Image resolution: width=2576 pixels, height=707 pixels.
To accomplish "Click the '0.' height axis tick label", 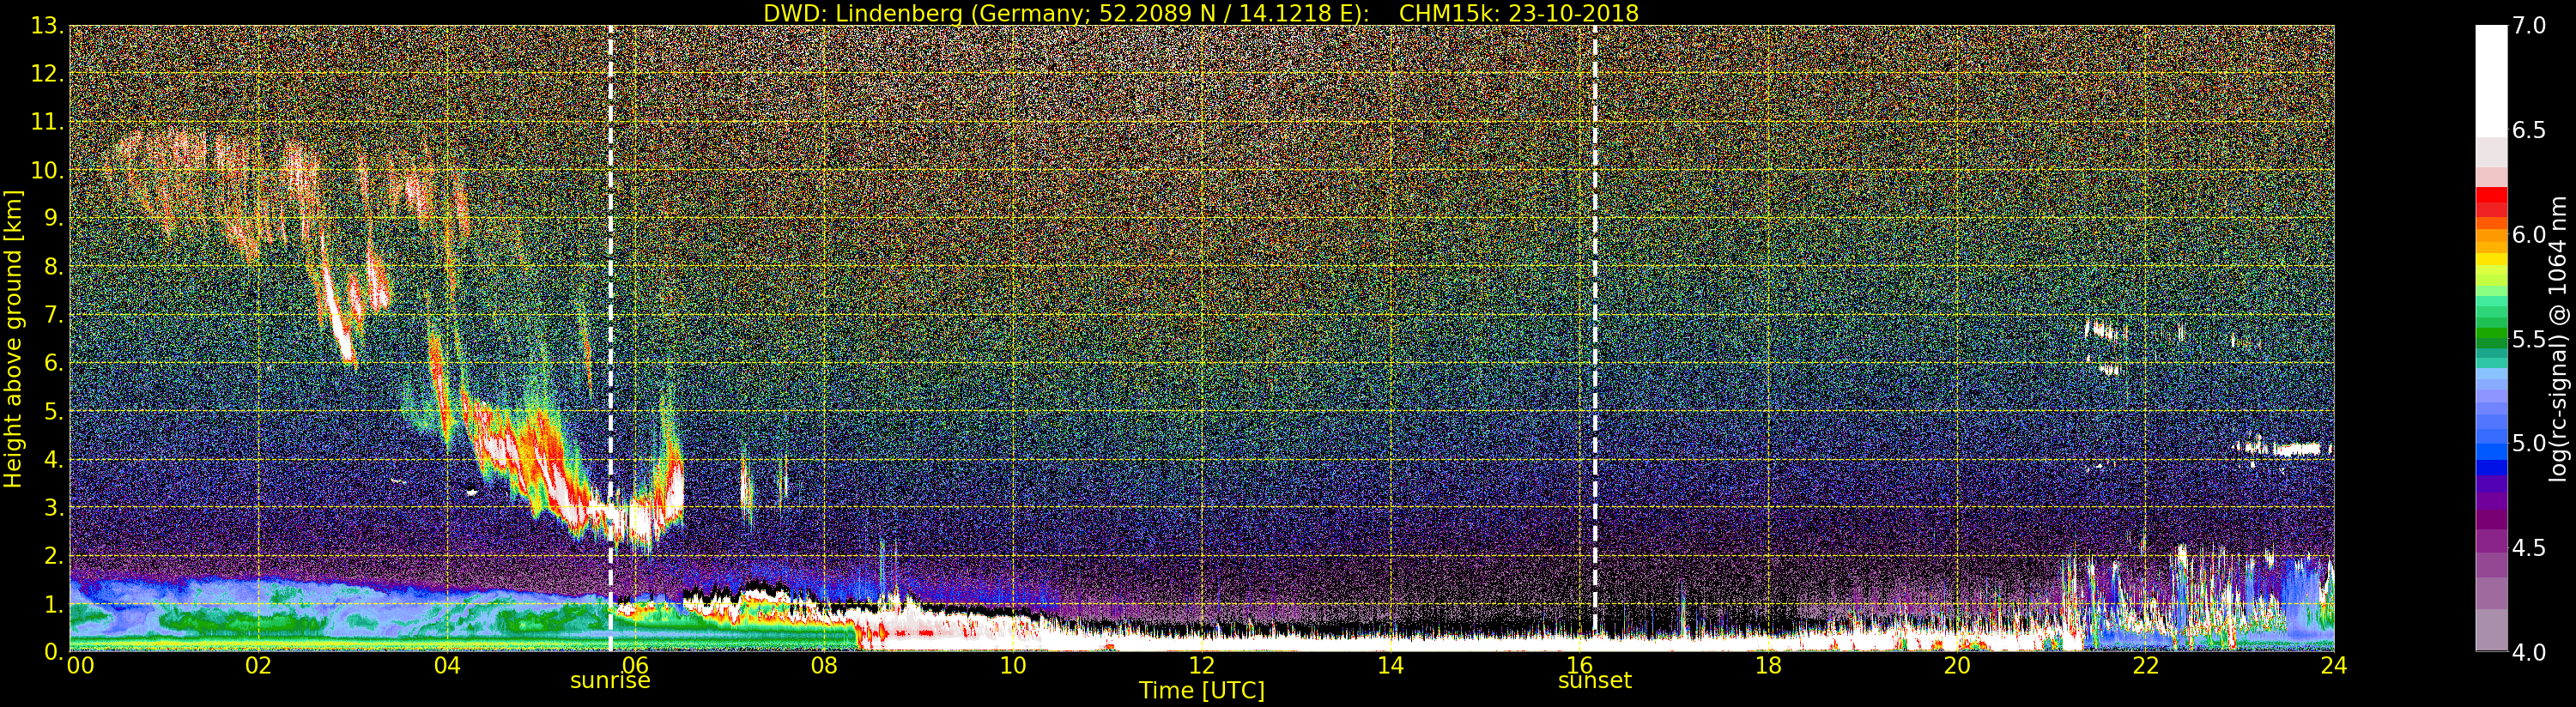I will 53,651.
